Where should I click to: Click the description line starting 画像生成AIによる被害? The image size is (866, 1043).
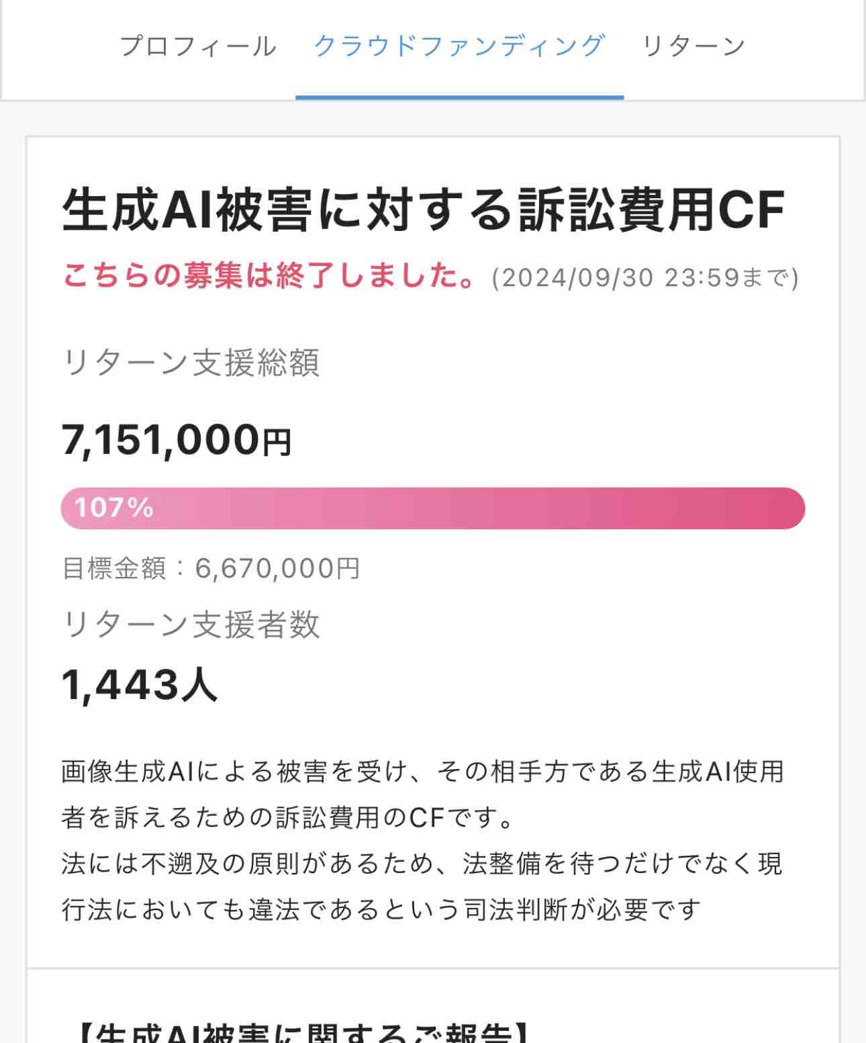pyautogui.click(x=423, y=772)
